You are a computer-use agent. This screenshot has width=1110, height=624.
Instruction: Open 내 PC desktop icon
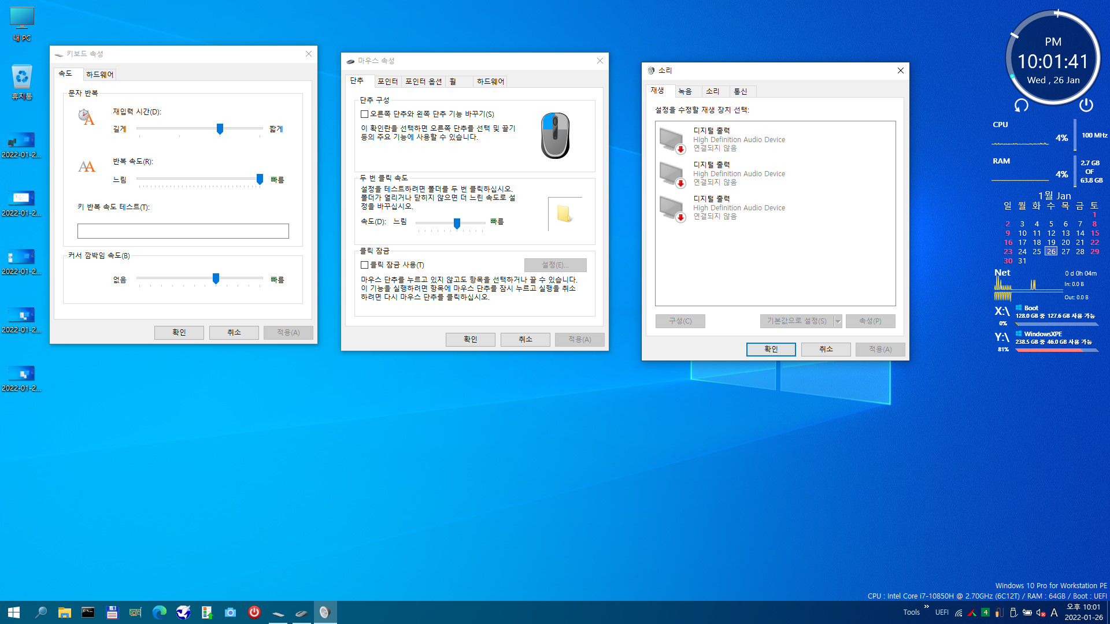(22, 24)
